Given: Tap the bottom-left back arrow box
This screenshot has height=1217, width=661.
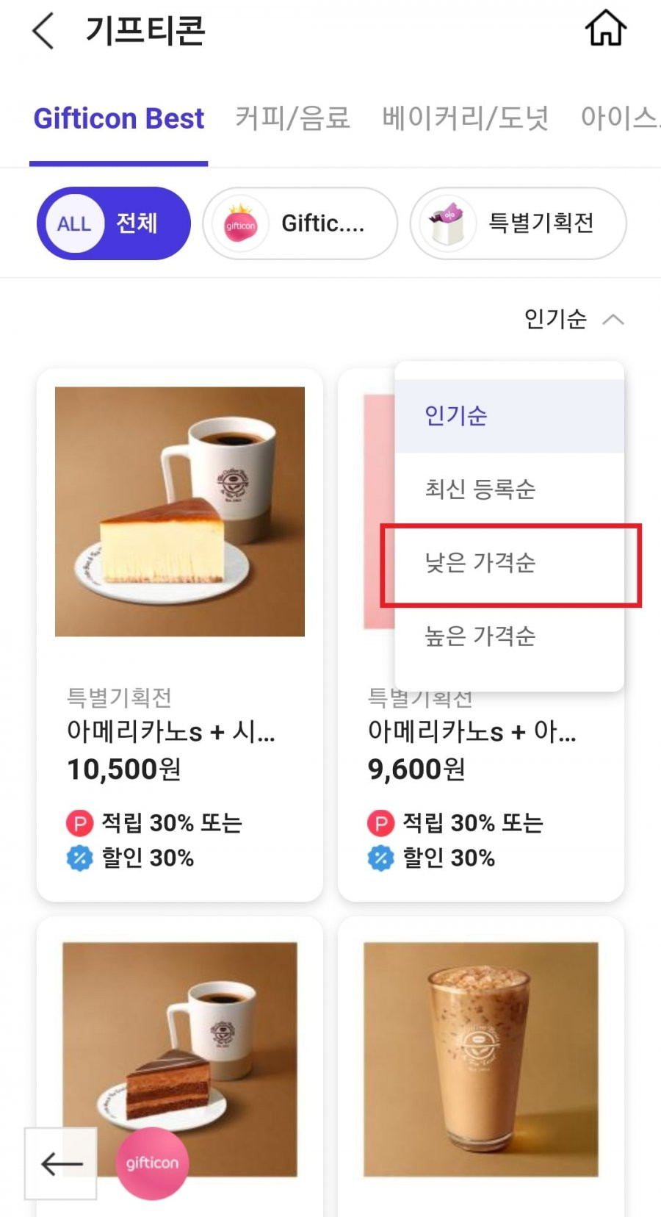Looking at the screenshot, I should click(x=61, y=1163).
